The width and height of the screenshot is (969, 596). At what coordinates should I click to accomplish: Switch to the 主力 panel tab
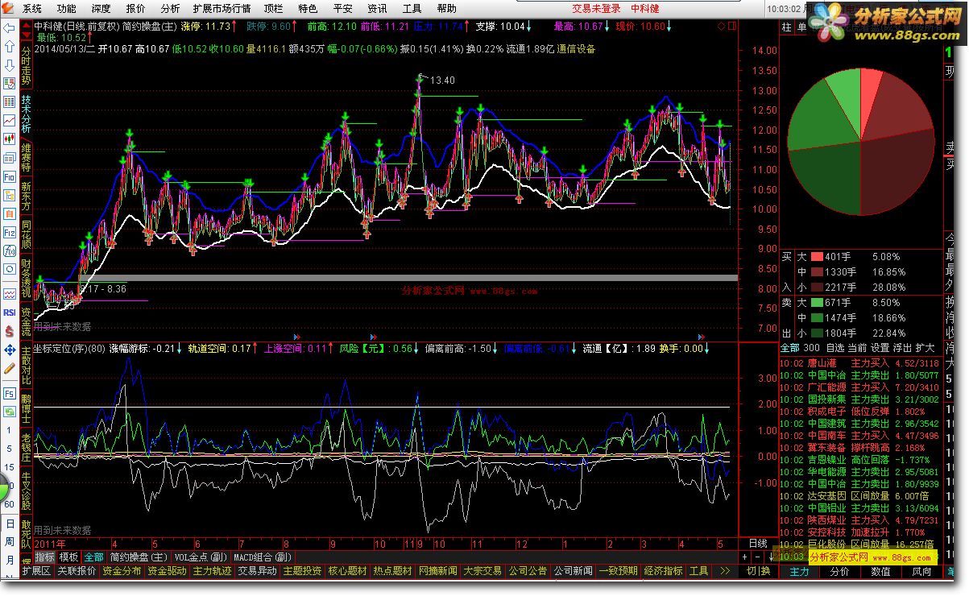pyautogui.click(x=799, y=571)
